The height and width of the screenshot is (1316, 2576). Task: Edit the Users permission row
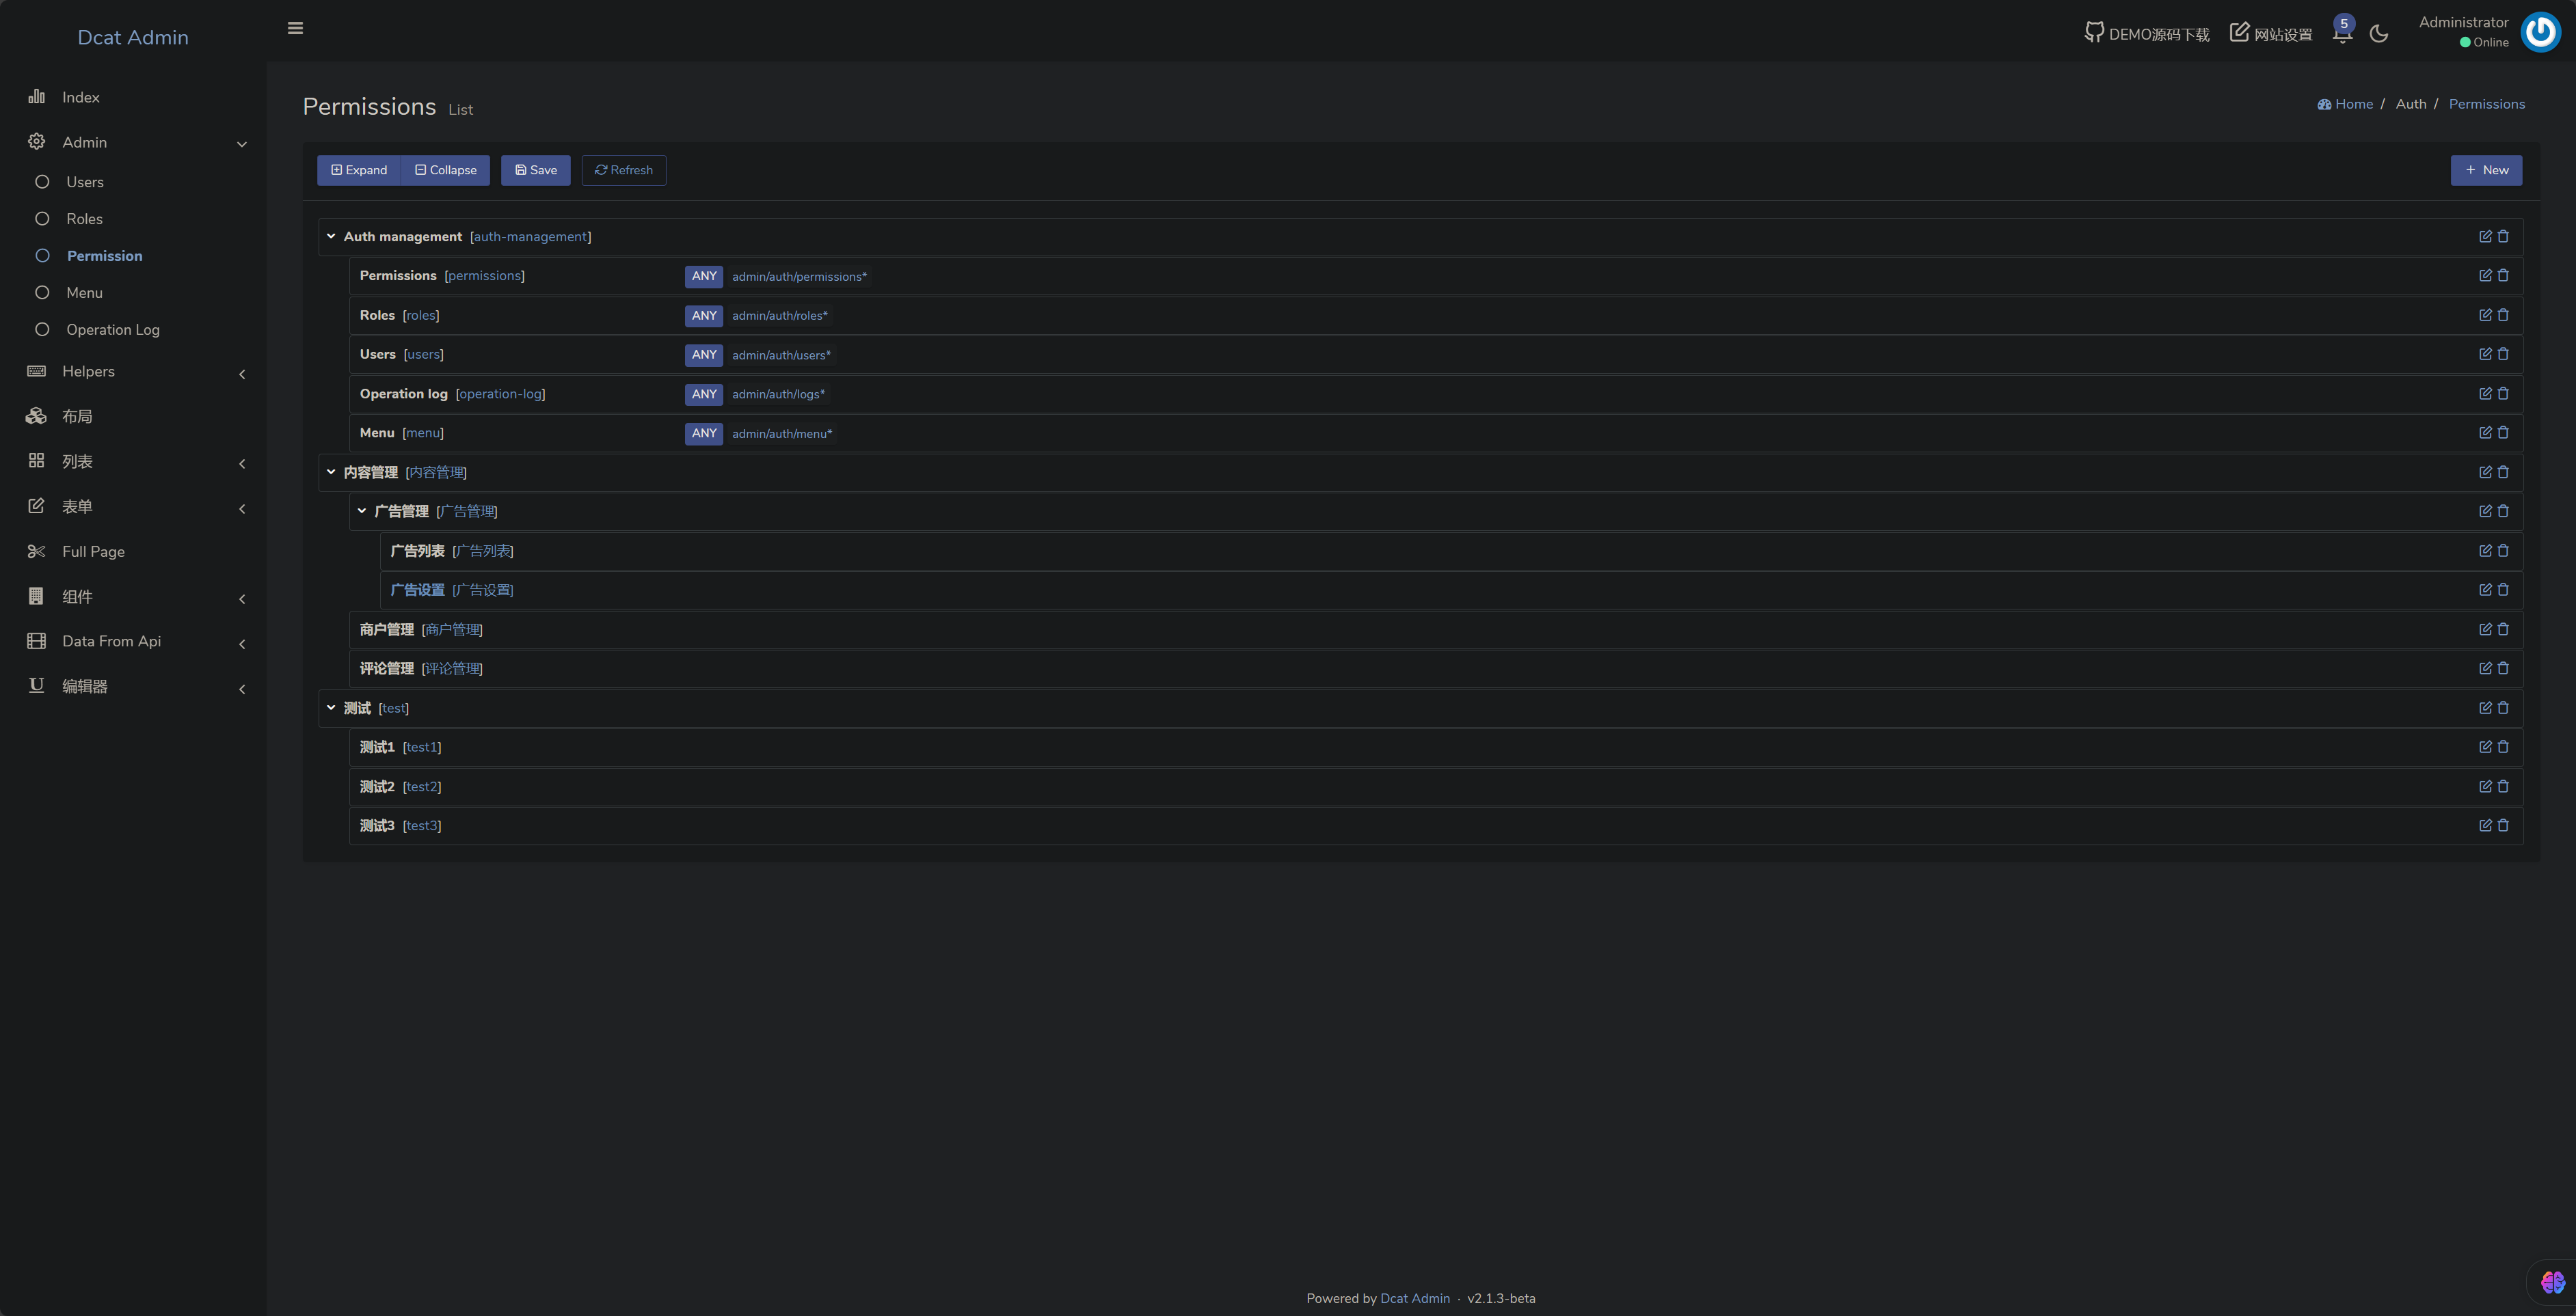click(2485, 354)
